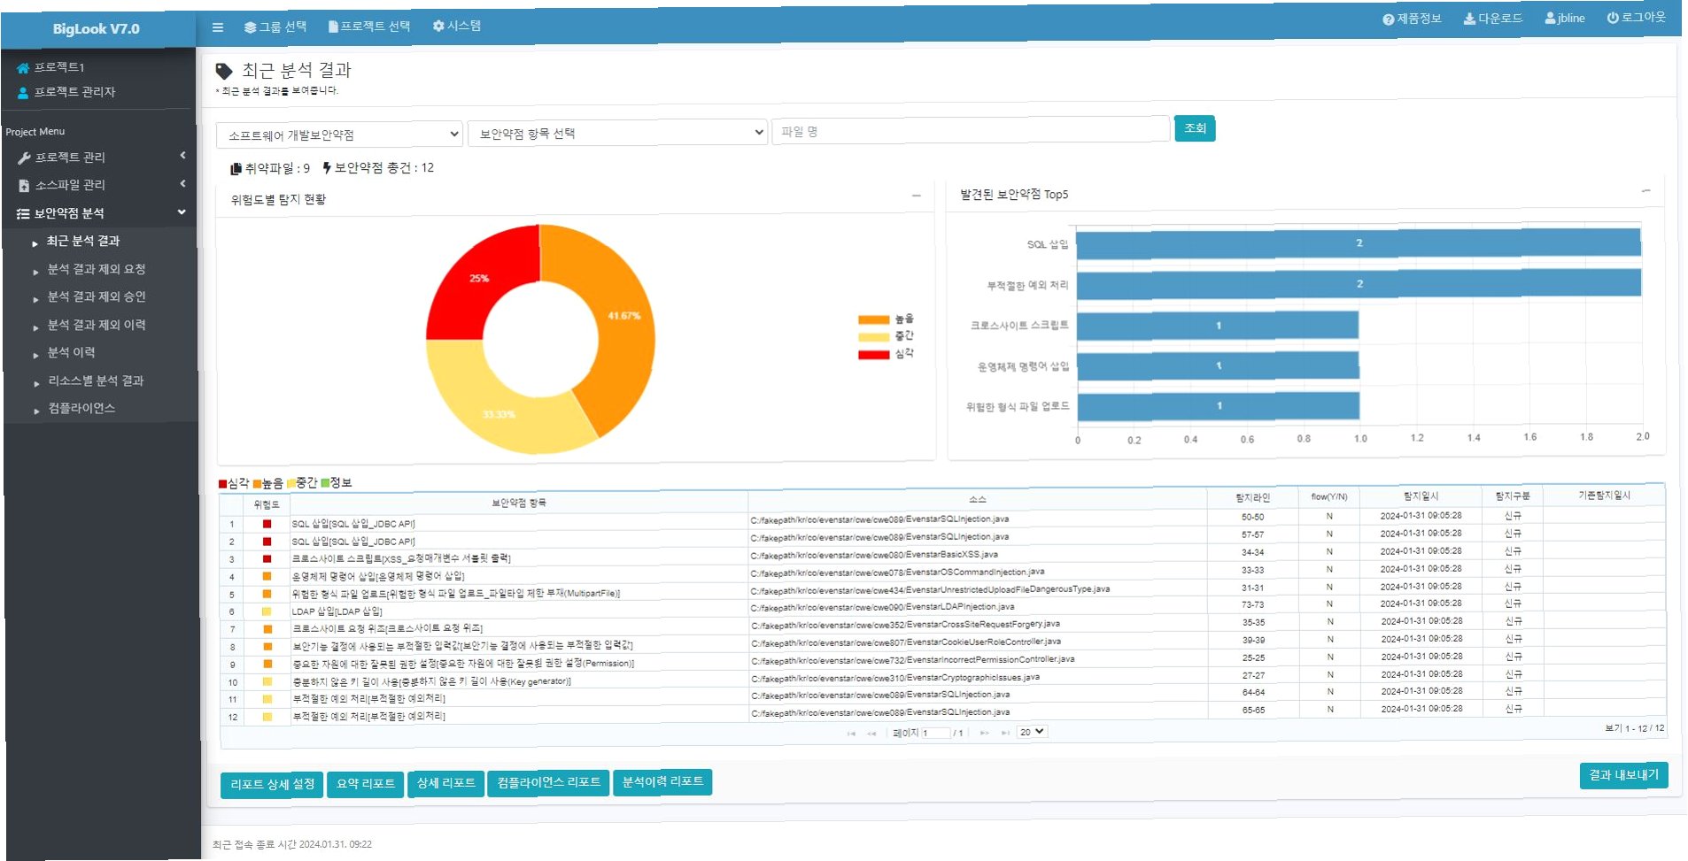Screen dimensions: 1688x861
Task: Click wrench icon of 프로젝트 관리
Action: click(24, 158)
